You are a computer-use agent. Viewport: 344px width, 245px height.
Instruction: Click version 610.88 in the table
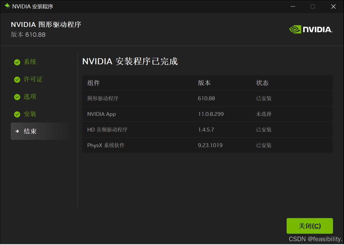point(206,98)
